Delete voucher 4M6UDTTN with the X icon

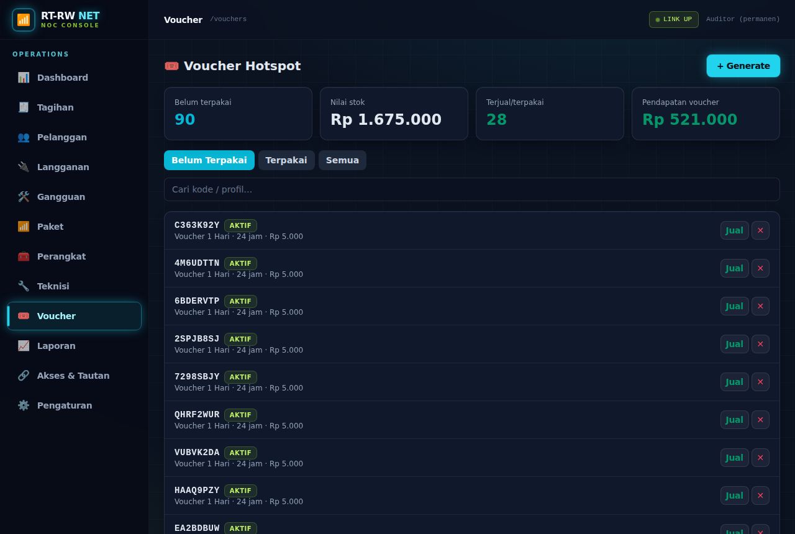point(760,268)
